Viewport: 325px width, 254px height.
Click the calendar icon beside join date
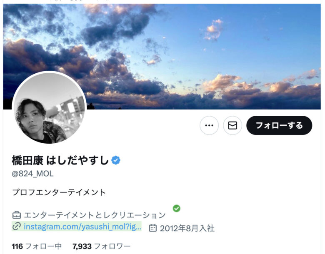point(153,228)
